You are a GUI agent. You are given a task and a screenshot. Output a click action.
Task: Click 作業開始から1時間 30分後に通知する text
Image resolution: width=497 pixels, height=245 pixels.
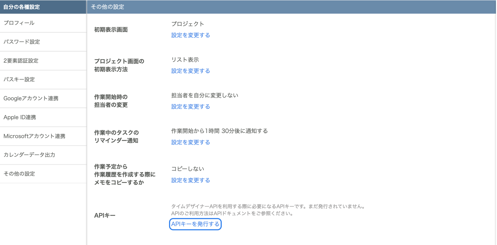(x=219, y=131)
